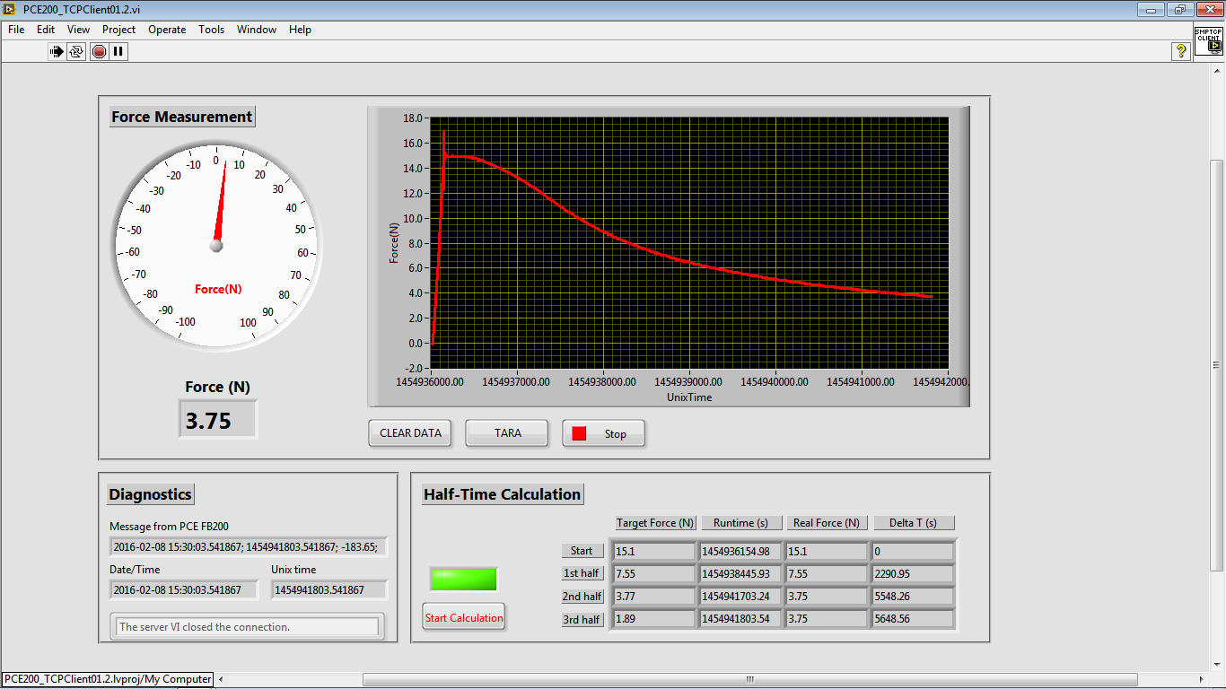The width and height of the screenshot is (1226, 689).
Task: Open the File menu
Action: click(x=16, y=30)
